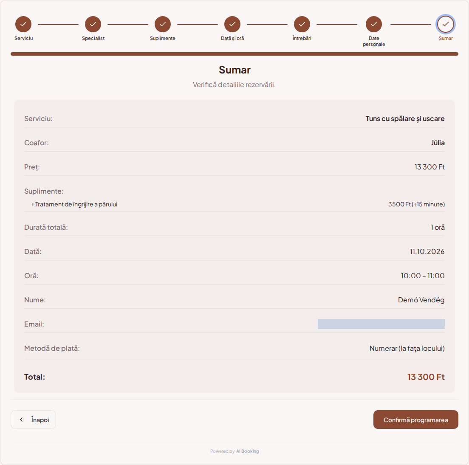Image resolution: width=469 pixels, height=465 pixels.
Task: Select the Specialist step label
Action: pos(93,38)
